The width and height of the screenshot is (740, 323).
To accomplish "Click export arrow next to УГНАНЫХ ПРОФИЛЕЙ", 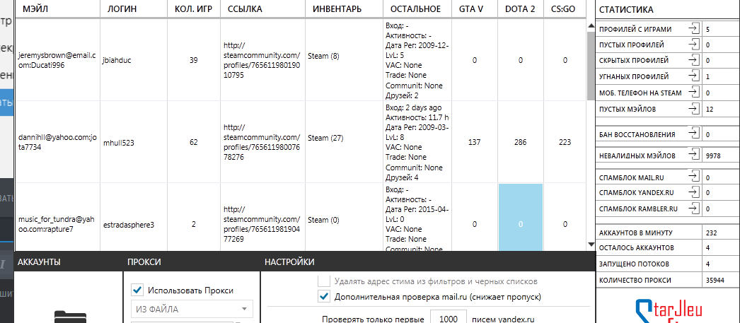I will 693,76.
